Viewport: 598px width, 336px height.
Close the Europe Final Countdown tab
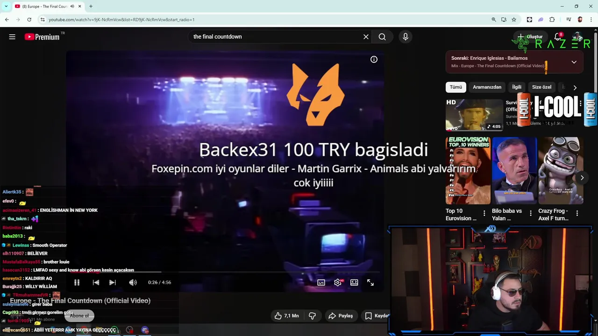(79, 7)
